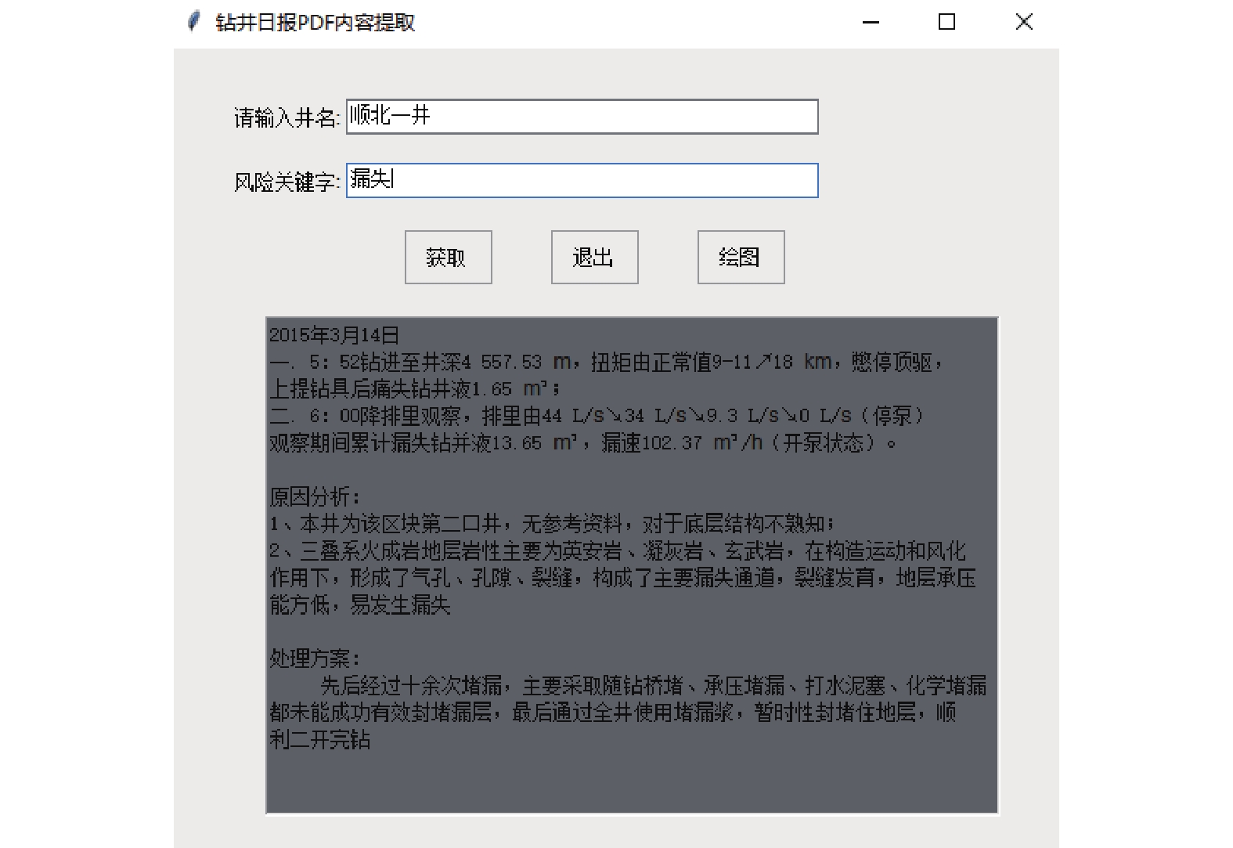Minimize the 钻井日报PDF内容提取 window
1233x848 pixels.
click(871, 22)
